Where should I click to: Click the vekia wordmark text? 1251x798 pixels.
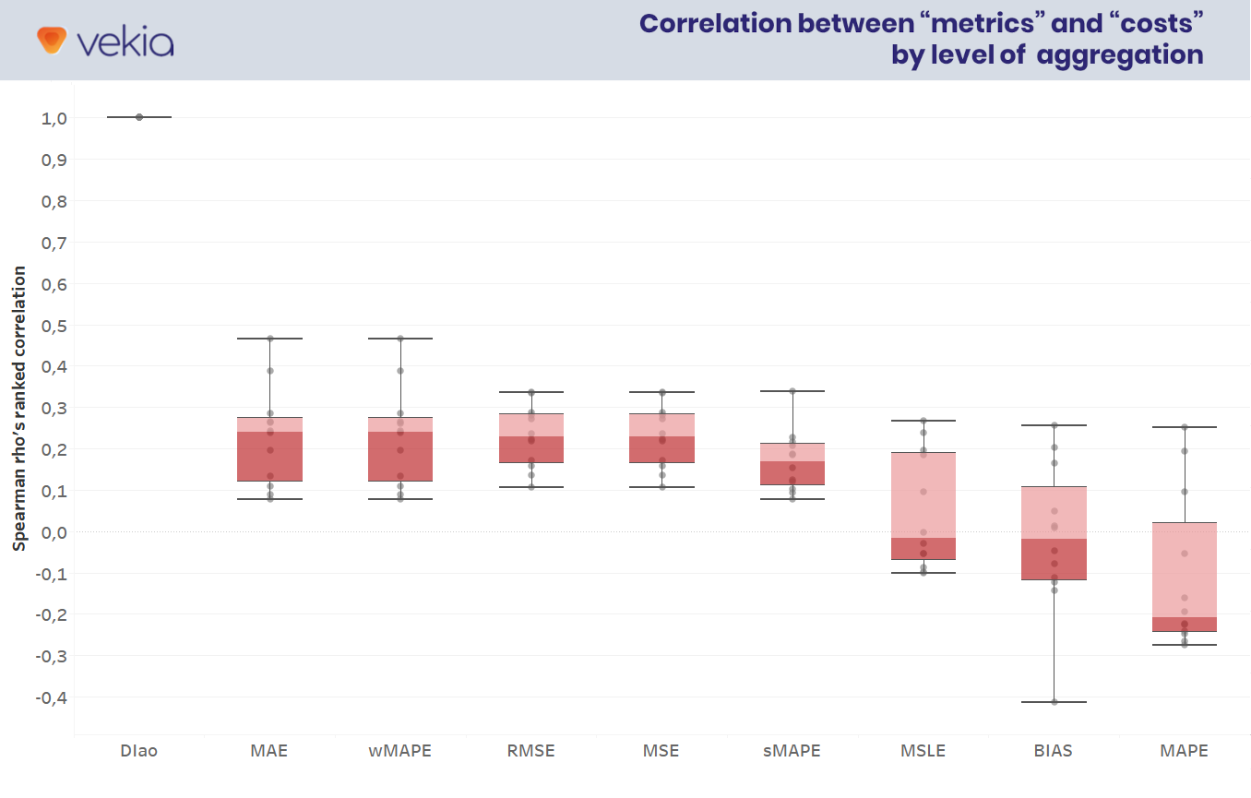126,42
